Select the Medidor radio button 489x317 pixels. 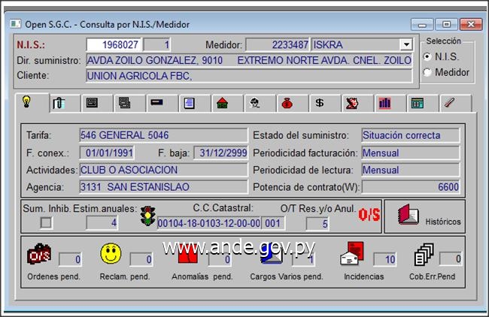coord(428,72)
